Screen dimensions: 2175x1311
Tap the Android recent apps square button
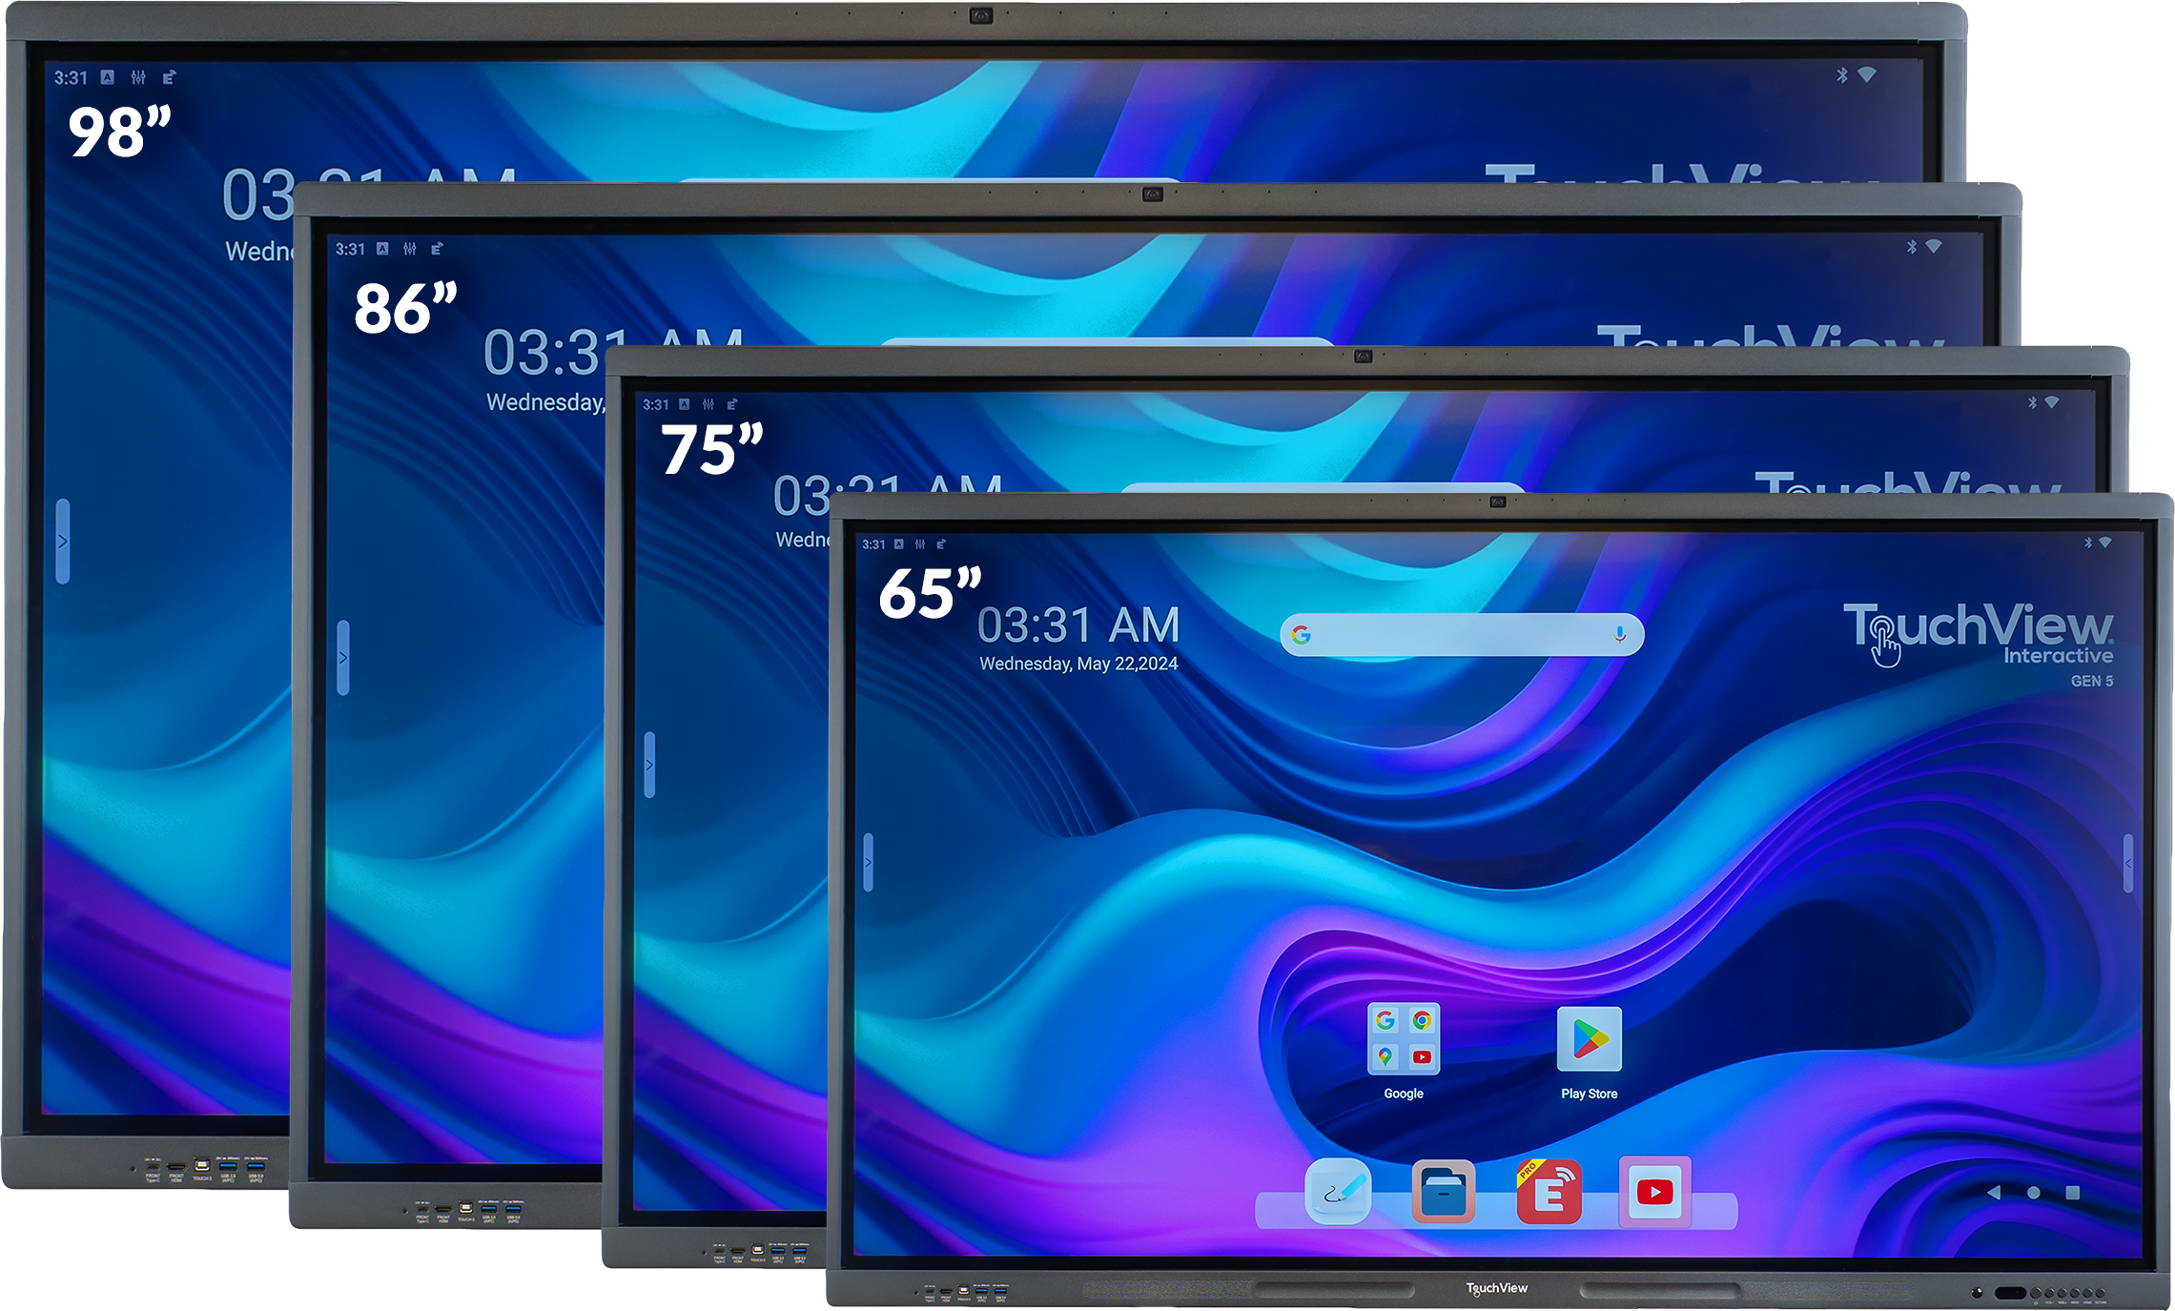[2072, 1192]
